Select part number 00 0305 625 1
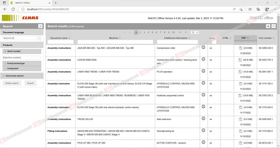This screenshot has height=148, width=280. (266, 119)
